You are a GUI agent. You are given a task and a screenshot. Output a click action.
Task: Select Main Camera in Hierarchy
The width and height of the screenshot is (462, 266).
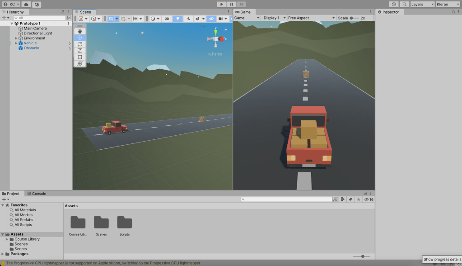(35, 28)
